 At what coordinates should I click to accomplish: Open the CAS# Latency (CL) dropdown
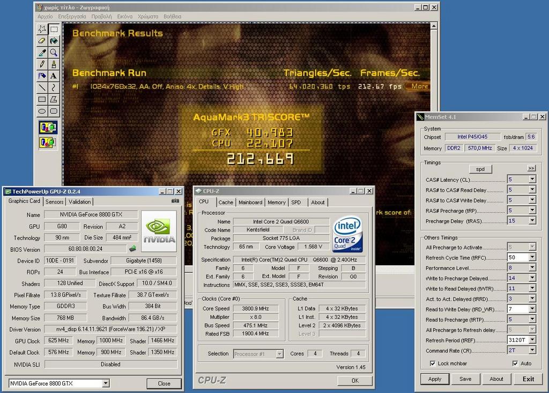point(532,179)
